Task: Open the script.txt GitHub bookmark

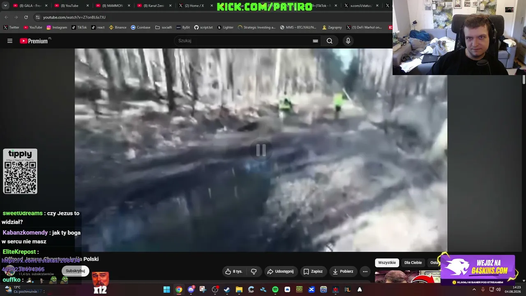Action: [x=203, y=28]
